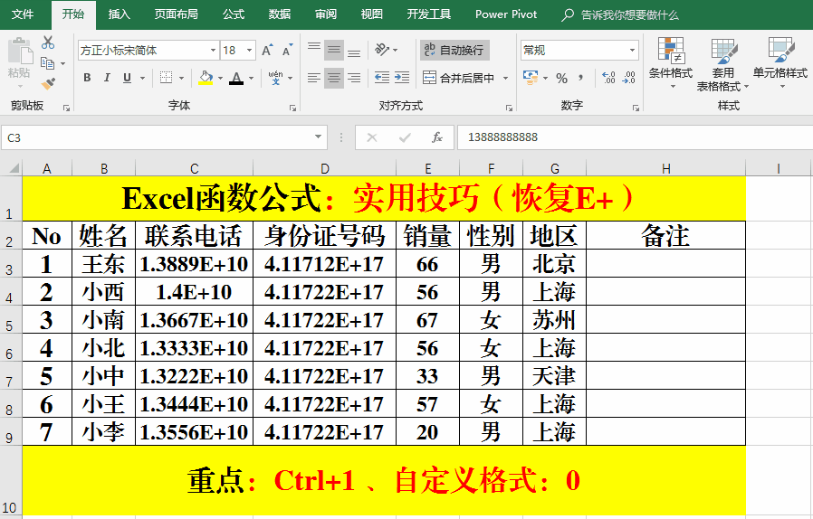Viewport: 813px width, 519px height.
Task: Open the 文件 tab
Action: click(x=23, y=14)
